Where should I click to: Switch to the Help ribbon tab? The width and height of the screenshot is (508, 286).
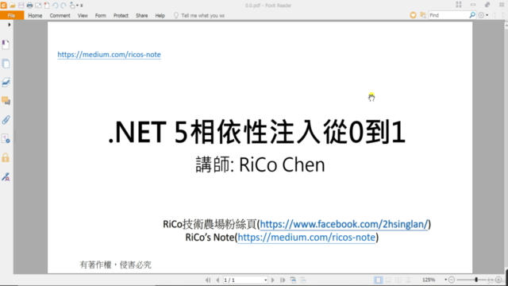click(160, 15)
